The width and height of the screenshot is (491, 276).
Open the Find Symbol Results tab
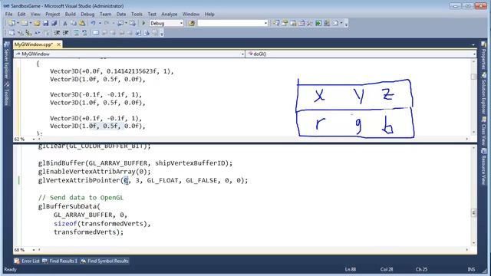point(104,261)
